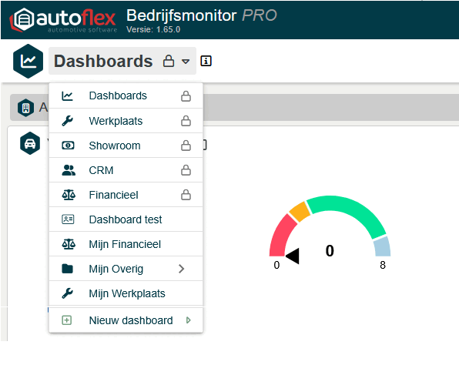Viewport: 459px width, 375px height.
Task: Click the folder icon beside Mijn Overig
Action: click(x=67, y=269)
